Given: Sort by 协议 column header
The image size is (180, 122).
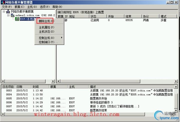Looking at the screenshot, I should point(150,16).
